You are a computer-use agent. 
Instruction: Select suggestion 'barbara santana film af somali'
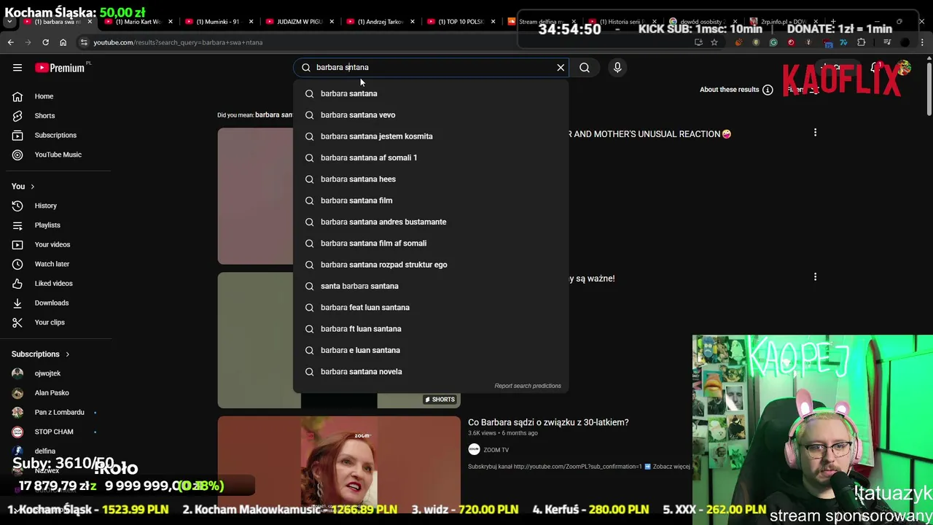431,243
